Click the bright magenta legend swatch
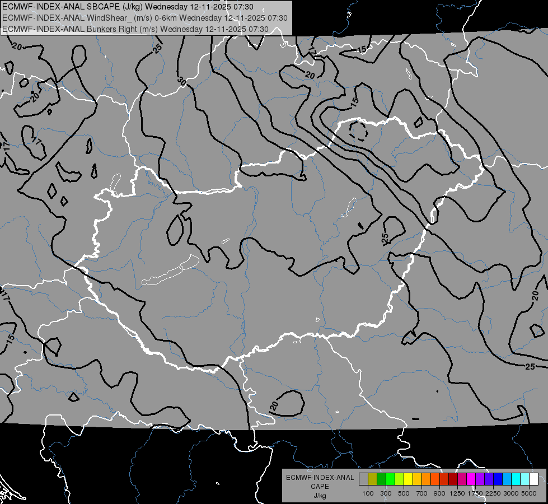 click(471, 479)
